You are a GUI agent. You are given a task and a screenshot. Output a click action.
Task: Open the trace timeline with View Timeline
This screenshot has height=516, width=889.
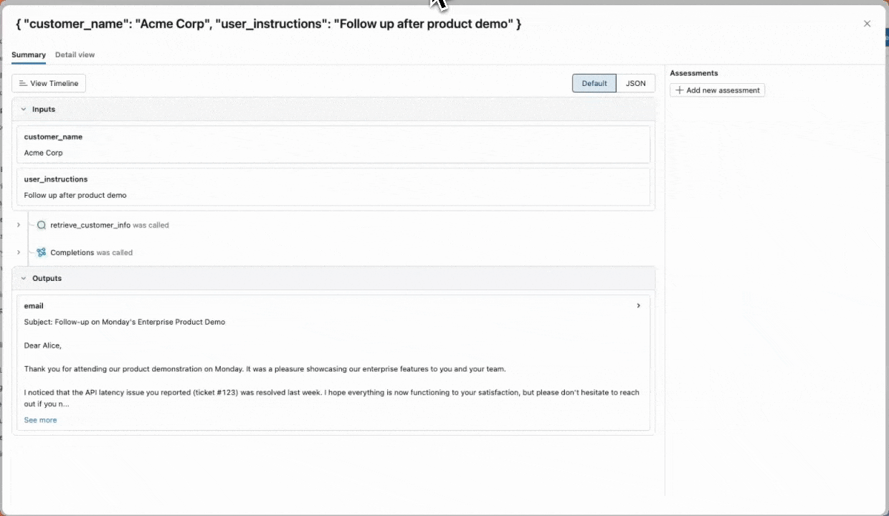click(48, 83)
